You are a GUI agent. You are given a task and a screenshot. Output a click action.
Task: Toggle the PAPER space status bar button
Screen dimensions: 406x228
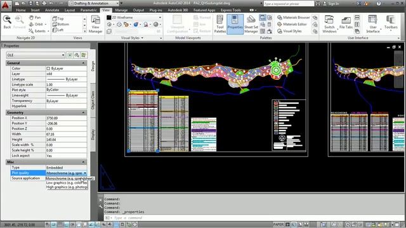click(x=278, y=224)
